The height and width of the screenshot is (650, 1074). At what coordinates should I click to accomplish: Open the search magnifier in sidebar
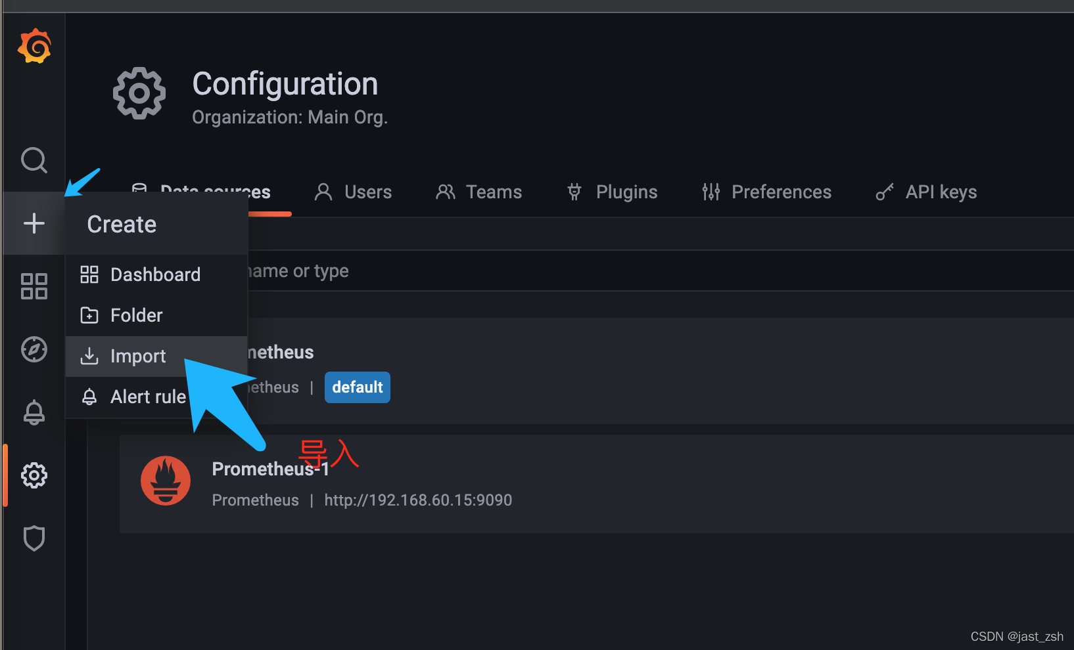(x=34, y=160)
